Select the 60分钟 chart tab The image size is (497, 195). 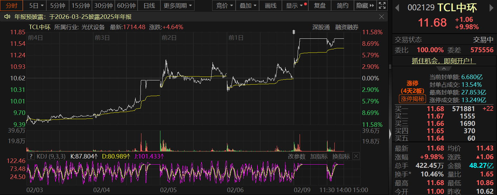(x=126, y=5)
